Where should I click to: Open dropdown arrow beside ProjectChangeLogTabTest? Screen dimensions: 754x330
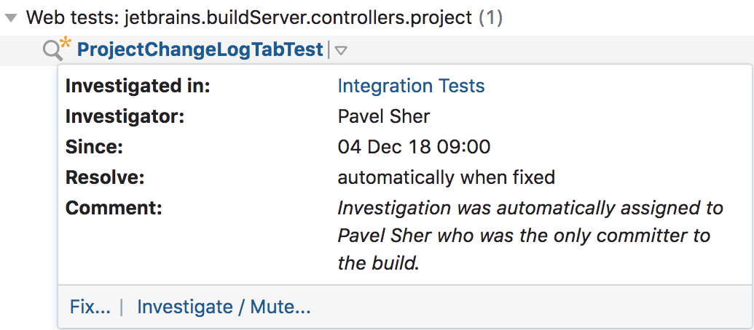click(341, 51)
